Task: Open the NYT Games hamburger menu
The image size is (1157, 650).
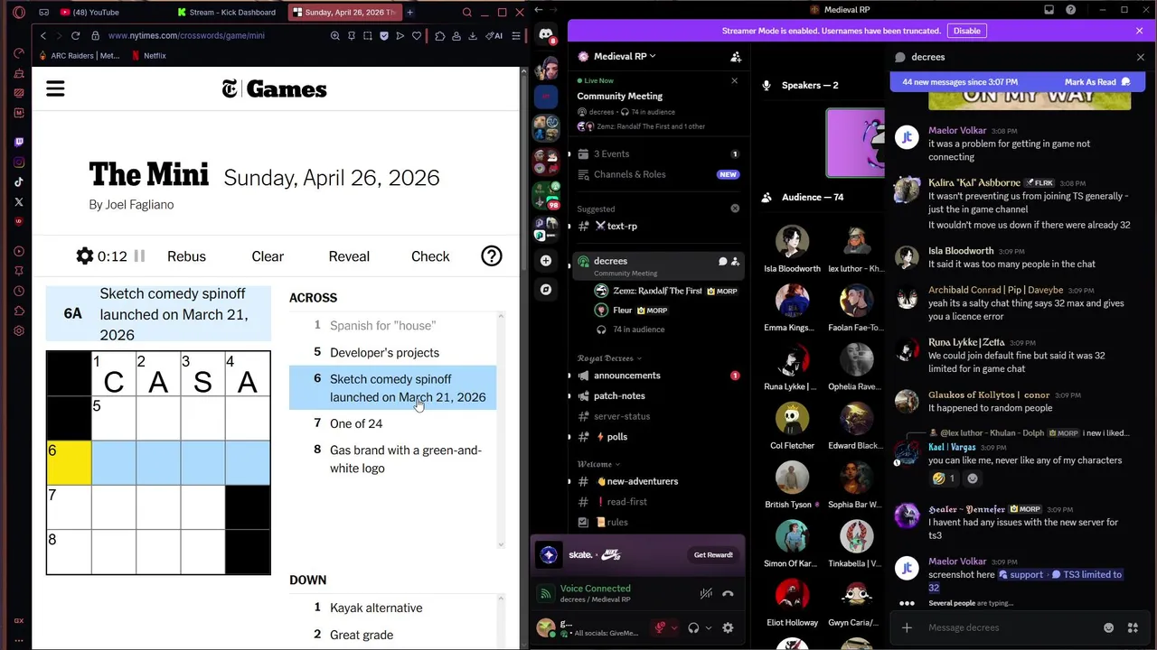Action: tap(55, 88)
